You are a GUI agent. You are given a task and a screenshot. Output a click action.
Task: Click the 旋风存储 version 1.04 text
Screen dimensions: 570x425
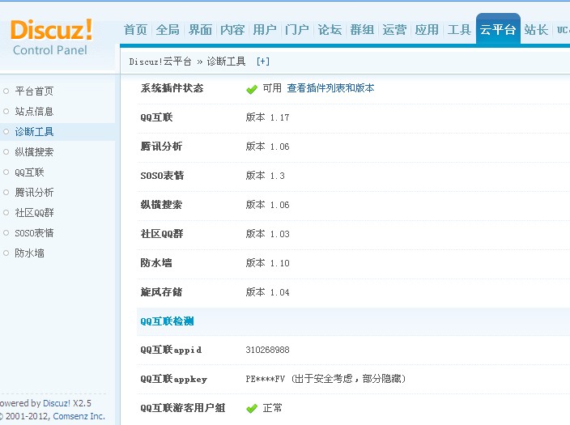pyautogui.click(x=267, y=292)
